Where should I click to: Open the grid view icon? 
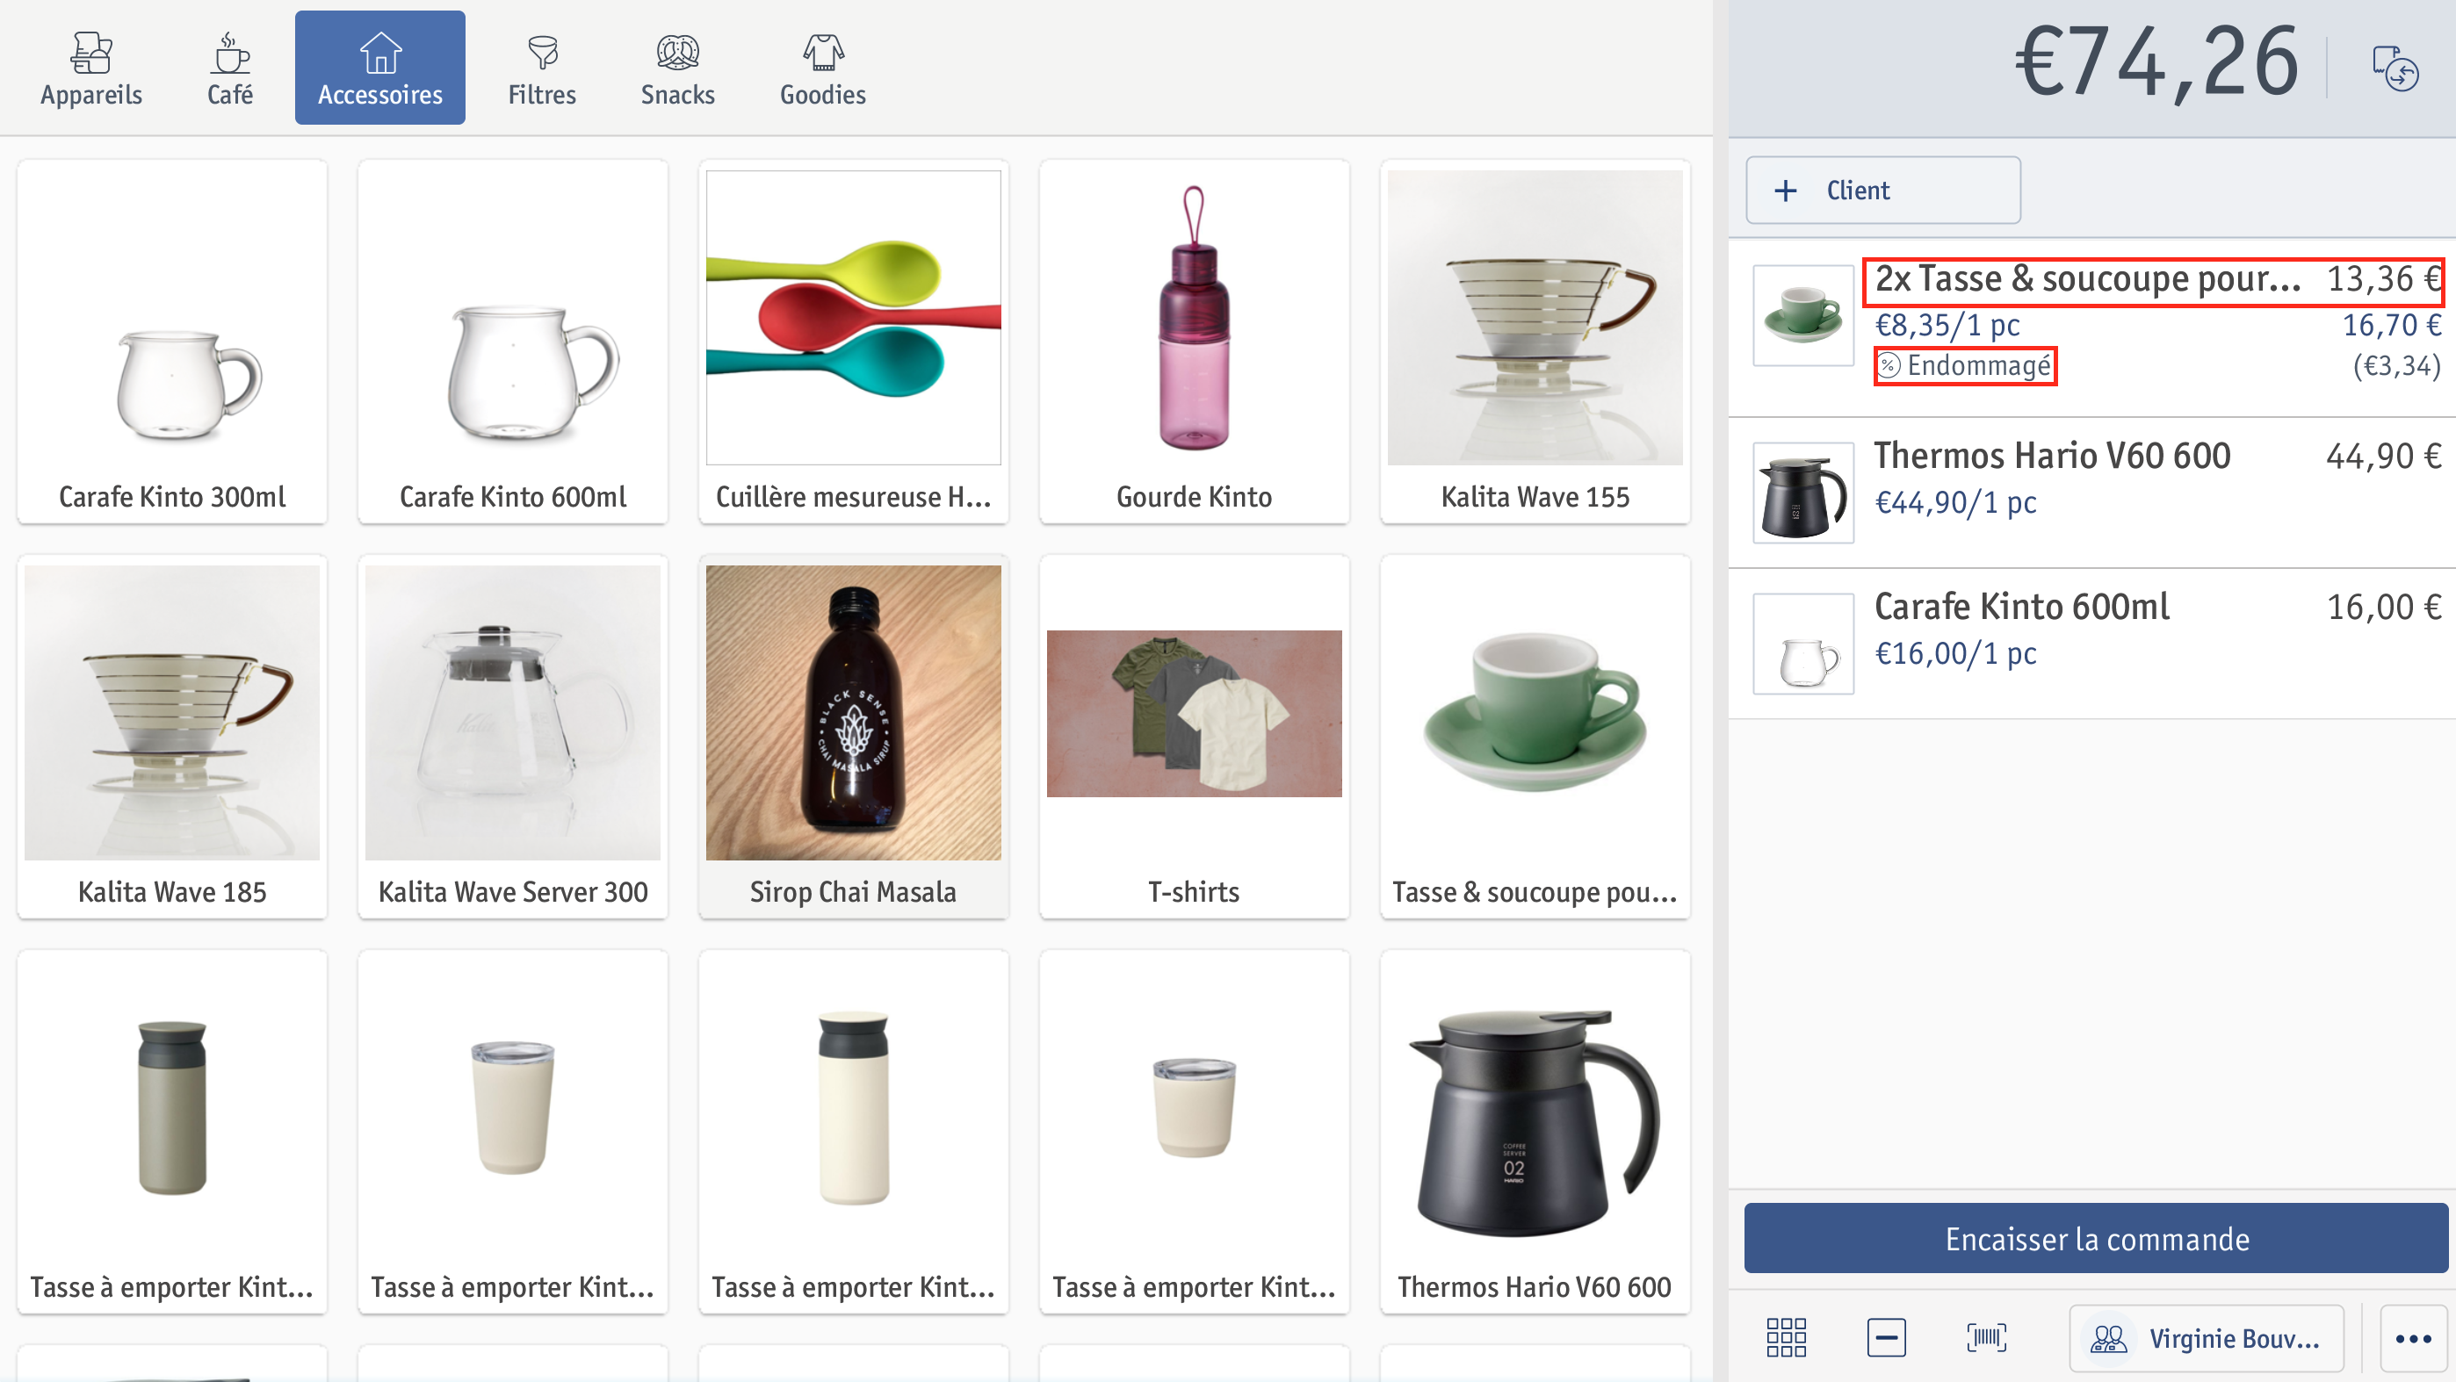(1786, 1338)
